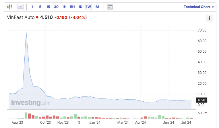Click the price peak near 70 on the chart

coord(26,32)
